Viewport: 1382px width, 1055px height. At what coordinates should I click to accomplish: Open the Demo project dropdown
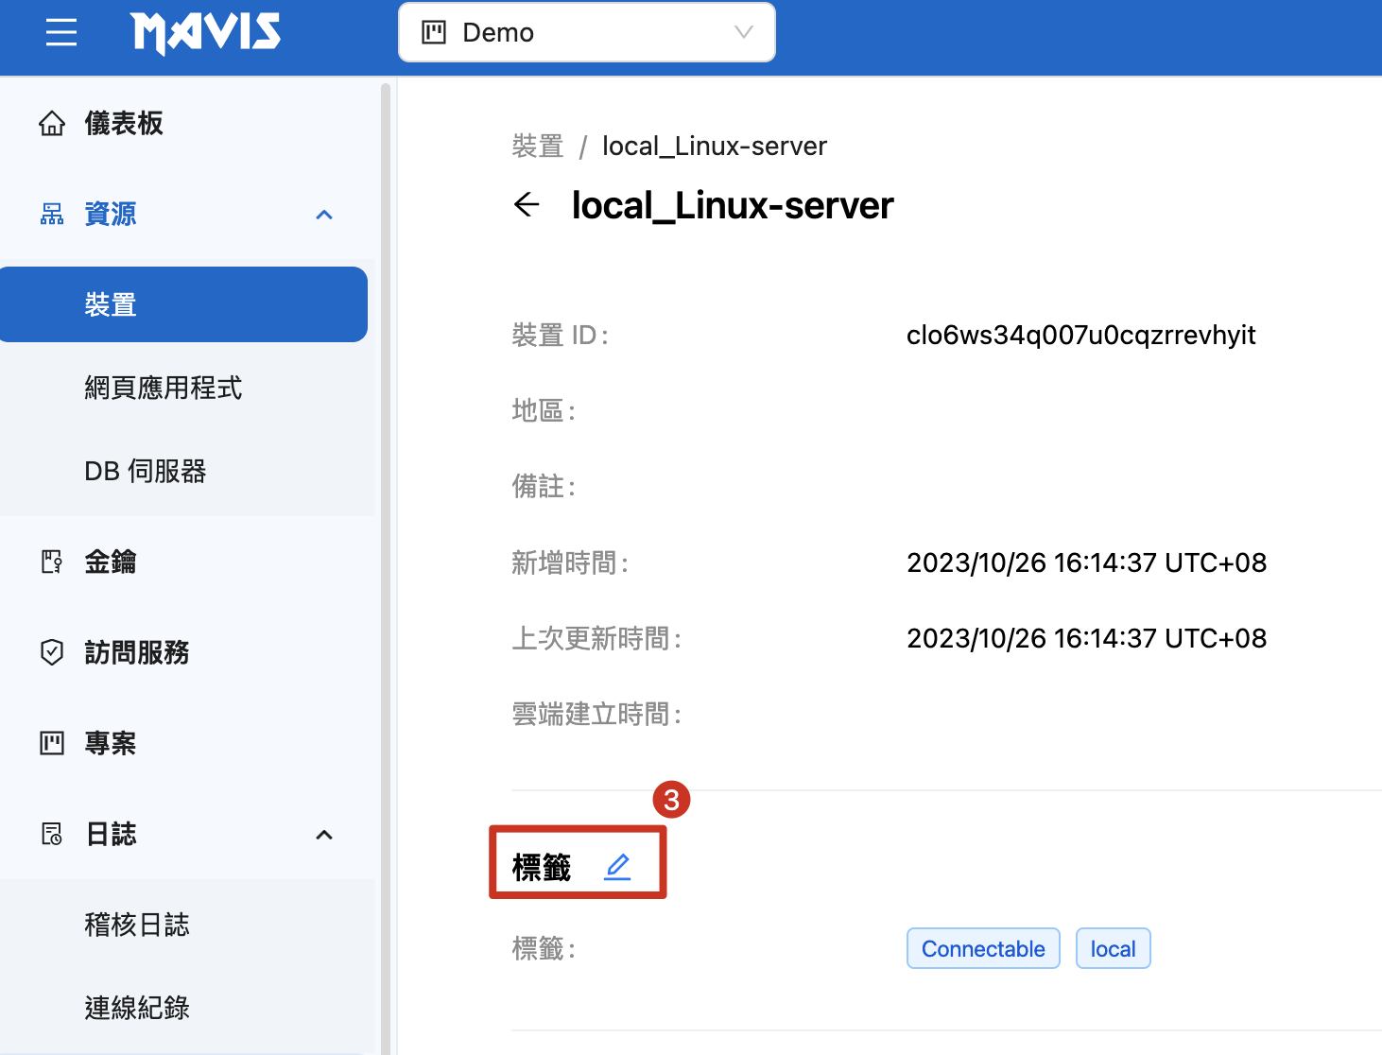pos(586,33)
